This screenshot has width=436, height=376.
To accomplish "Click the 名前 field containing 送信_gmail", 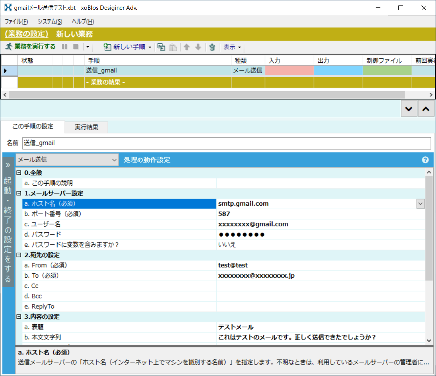I will click(x=118, y=143).
